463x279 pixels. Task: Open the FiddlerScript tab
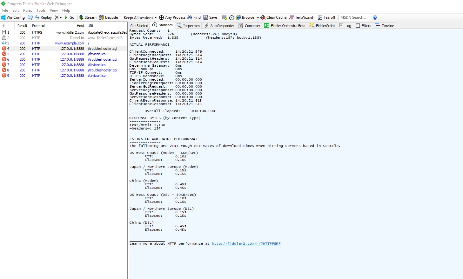click(x=322, y=26)
